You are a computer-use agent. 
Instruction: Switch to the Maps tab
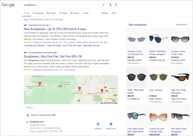(x=63, y=13)
